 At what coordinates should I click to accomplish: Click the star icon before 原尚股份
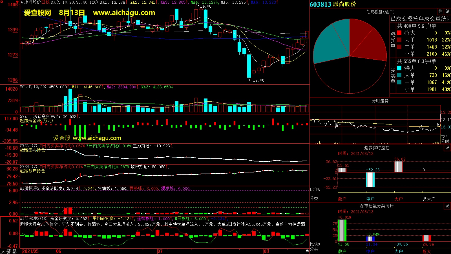22,2
